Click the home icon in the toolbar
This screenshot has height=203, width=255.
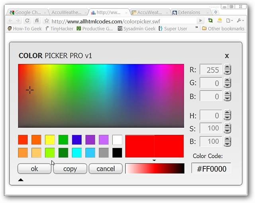(37, 20)
